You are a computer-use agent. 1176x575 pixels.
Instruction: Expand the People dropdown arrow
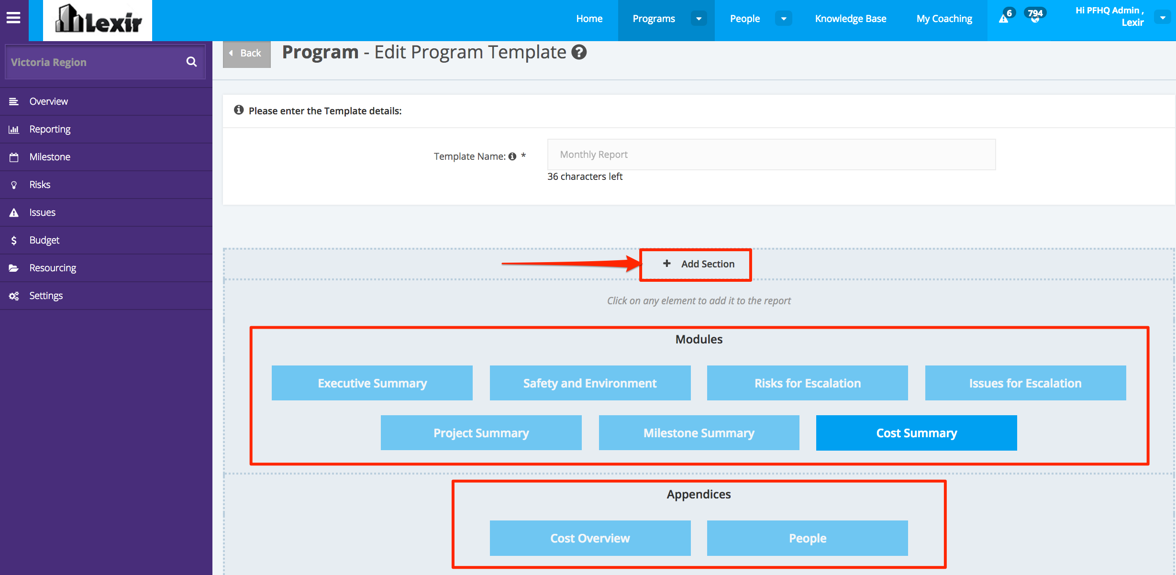[784, 19]
